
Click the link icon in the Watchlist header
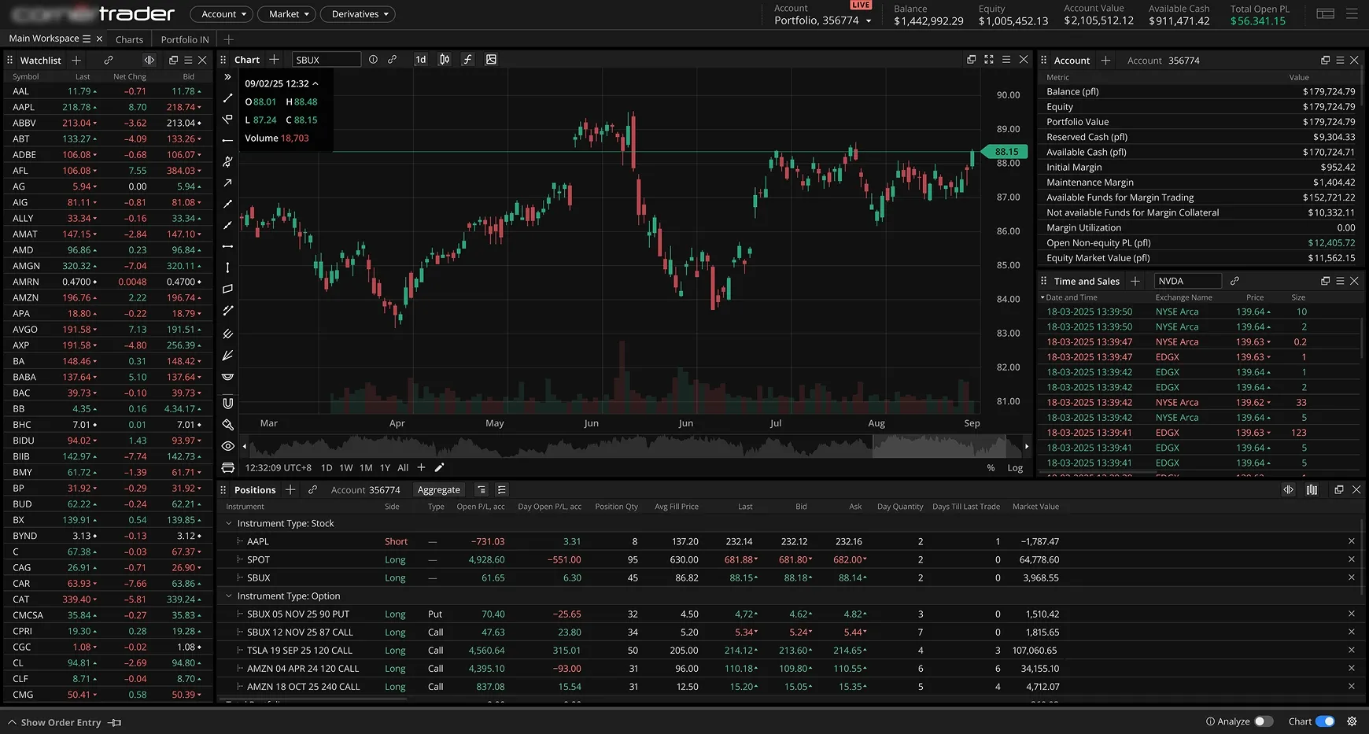point(109,60)
